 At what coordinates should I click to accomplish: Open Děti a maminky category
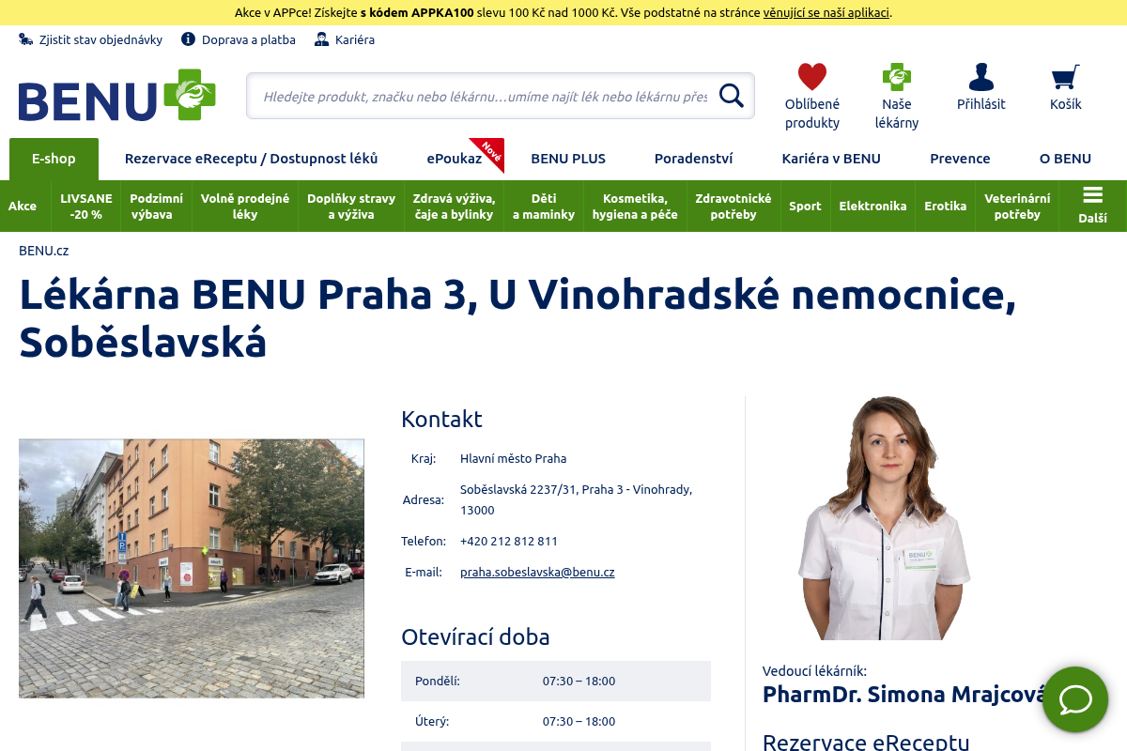click(x=544, y=206)
